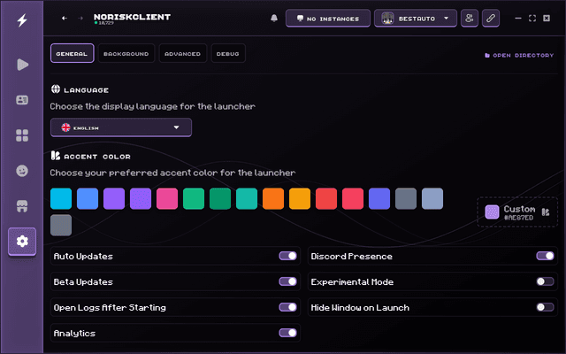566x354 pixels.
Task: Select the blue accent color swatch
Action: click(x=88, y=198)
